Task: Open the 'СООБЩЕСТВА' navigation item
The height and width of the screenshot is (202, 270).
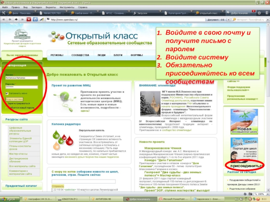Action: pyautogui.click(x=80, y=55)
